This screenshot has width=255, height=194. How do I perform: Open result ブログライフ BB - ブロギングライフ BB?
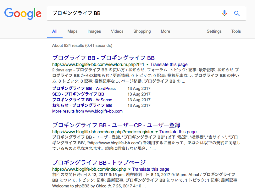click(x=103, y=58)
